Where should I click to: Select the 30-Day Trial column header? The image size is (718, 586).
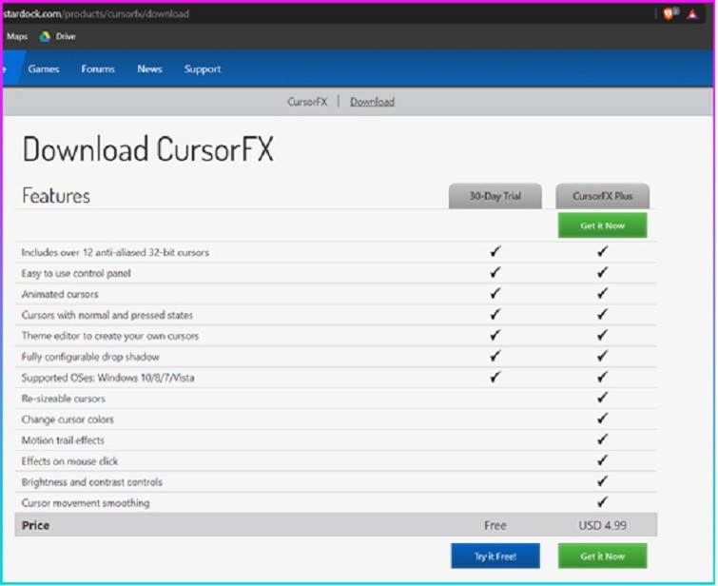click(x=495, y=196)
